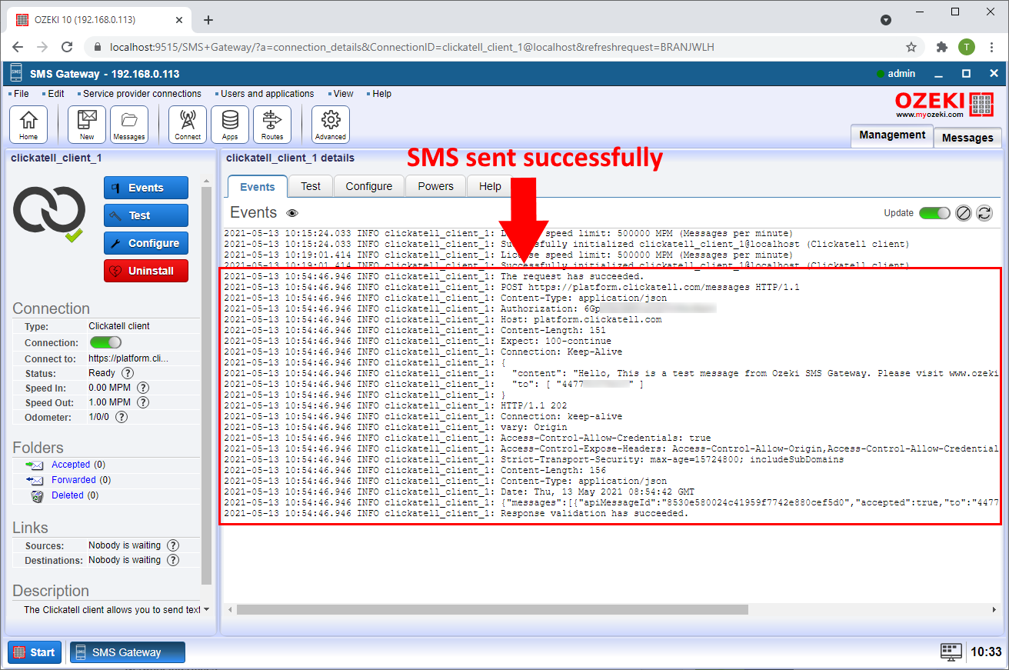Click the help icon next to Status

(128, 373)
